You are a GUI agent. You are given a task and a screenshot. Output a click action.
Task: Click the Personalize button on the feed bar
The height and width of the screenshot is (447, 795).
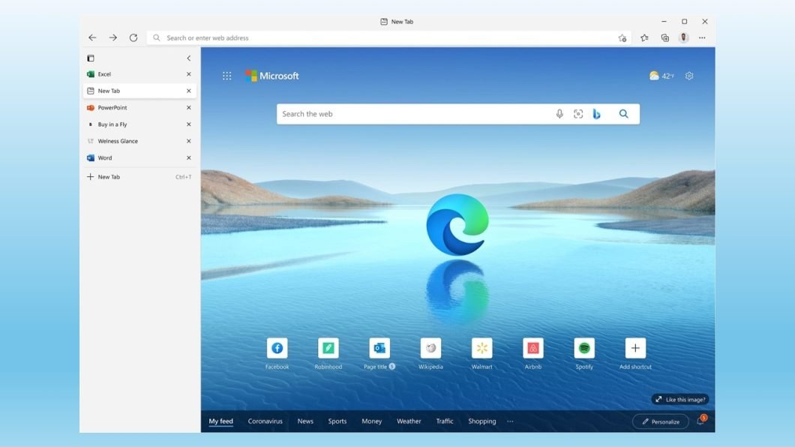[660, 421]
